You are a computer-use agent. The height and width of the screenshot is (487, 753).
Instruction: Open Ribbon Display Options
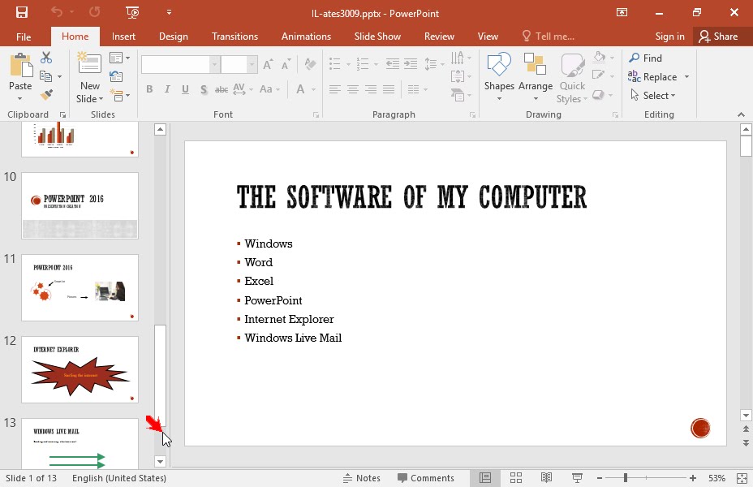coord(622,12)
